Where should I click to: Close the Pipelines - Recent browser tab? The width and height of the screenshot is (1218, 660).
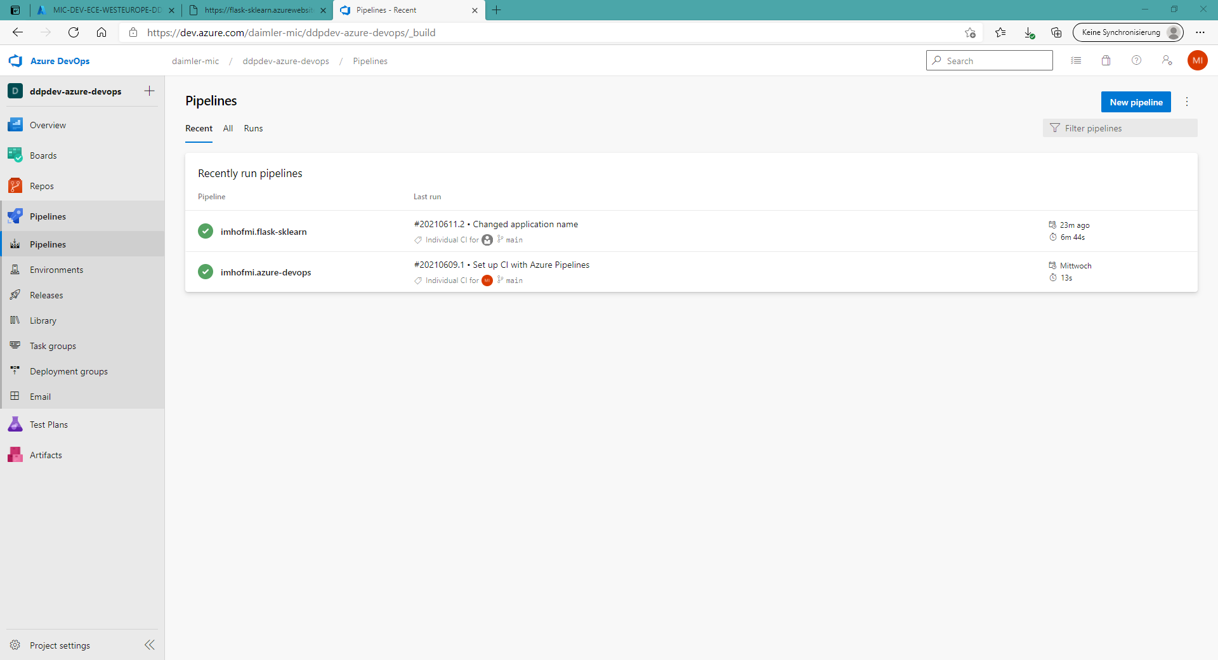pyautogui.click(x=475, y=10)
